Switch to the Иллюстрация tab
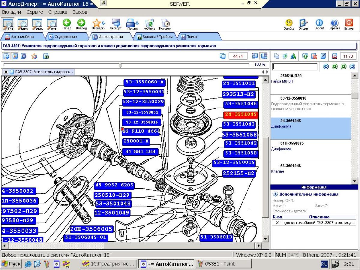 [x=110, y=37]
